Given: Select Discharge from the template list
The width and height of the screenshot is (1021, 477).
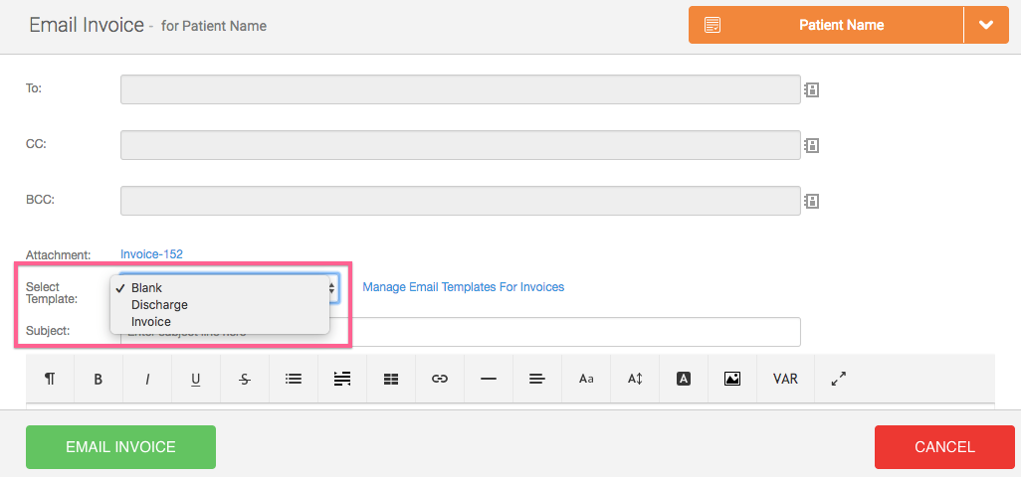Looking at the screenshot, I should (159, 305).
